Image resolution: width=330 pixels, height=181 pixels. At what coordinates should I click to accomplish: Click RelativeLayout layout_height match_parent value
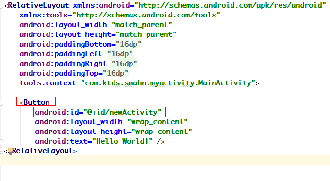pos(146,34)
